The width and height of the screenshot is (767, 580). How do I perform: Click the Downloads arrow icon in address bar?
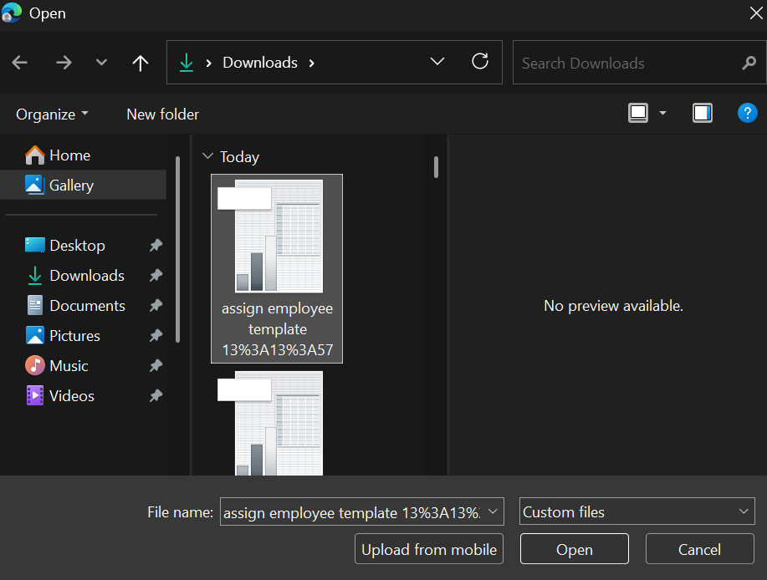pos(187,63)
